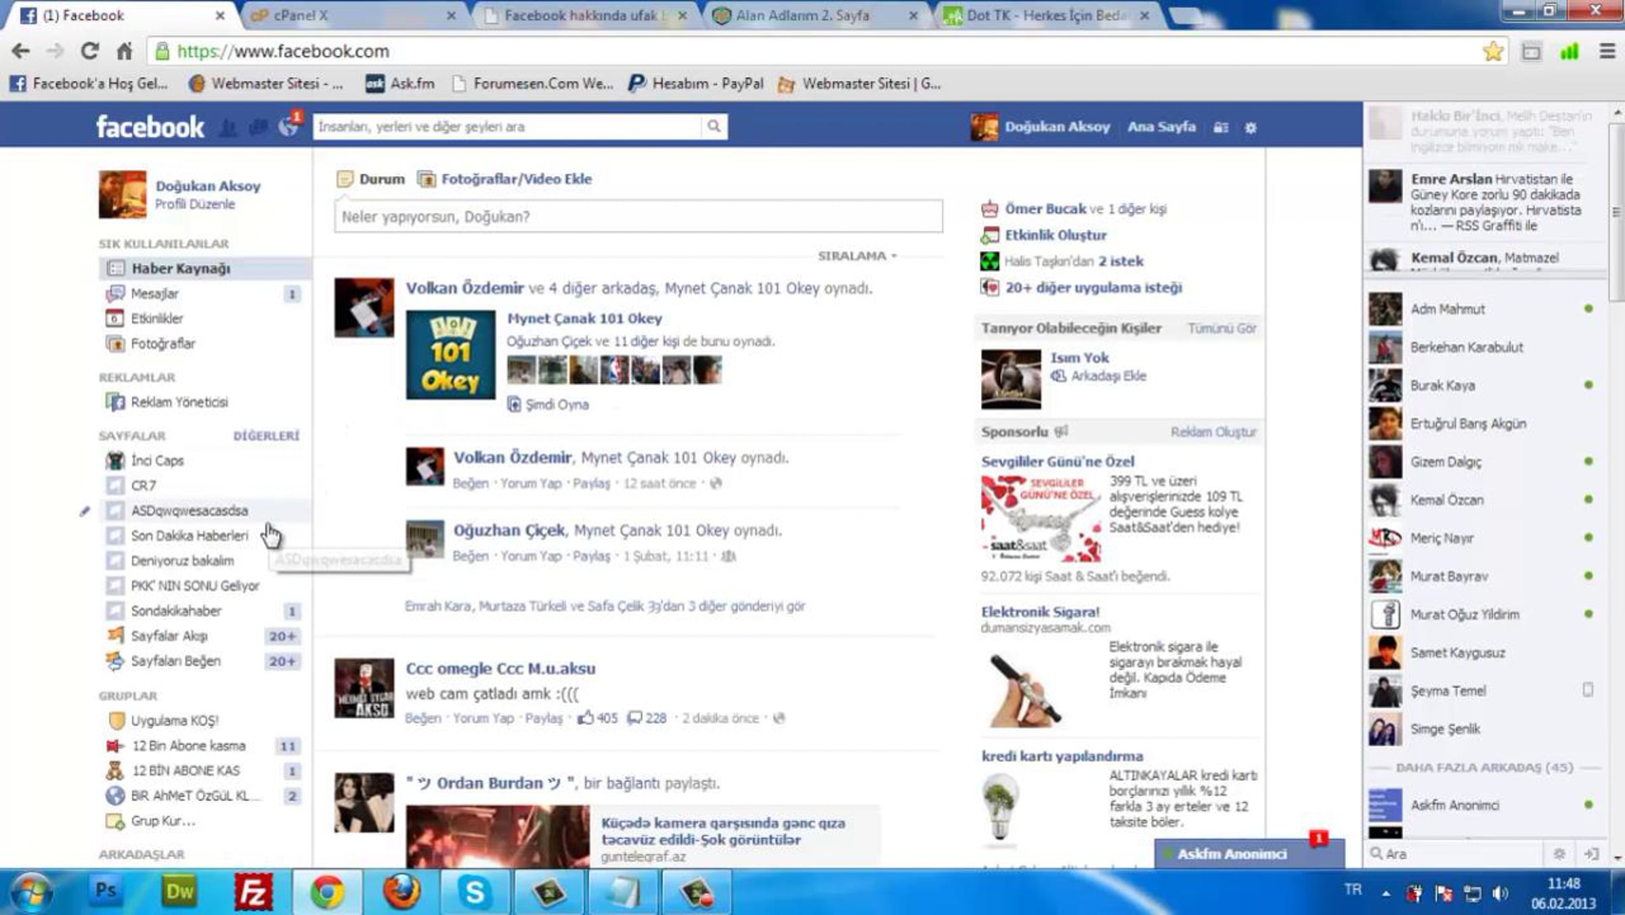The image size is (1625, 915).
Task: Open 20+ diğer uygulama isteği
Action: point(1093,288)
